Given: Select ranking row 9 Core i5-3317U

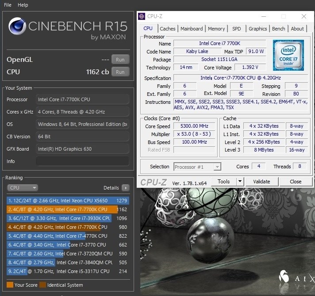Looking at the screenshot, I should [x=68, y=271].
